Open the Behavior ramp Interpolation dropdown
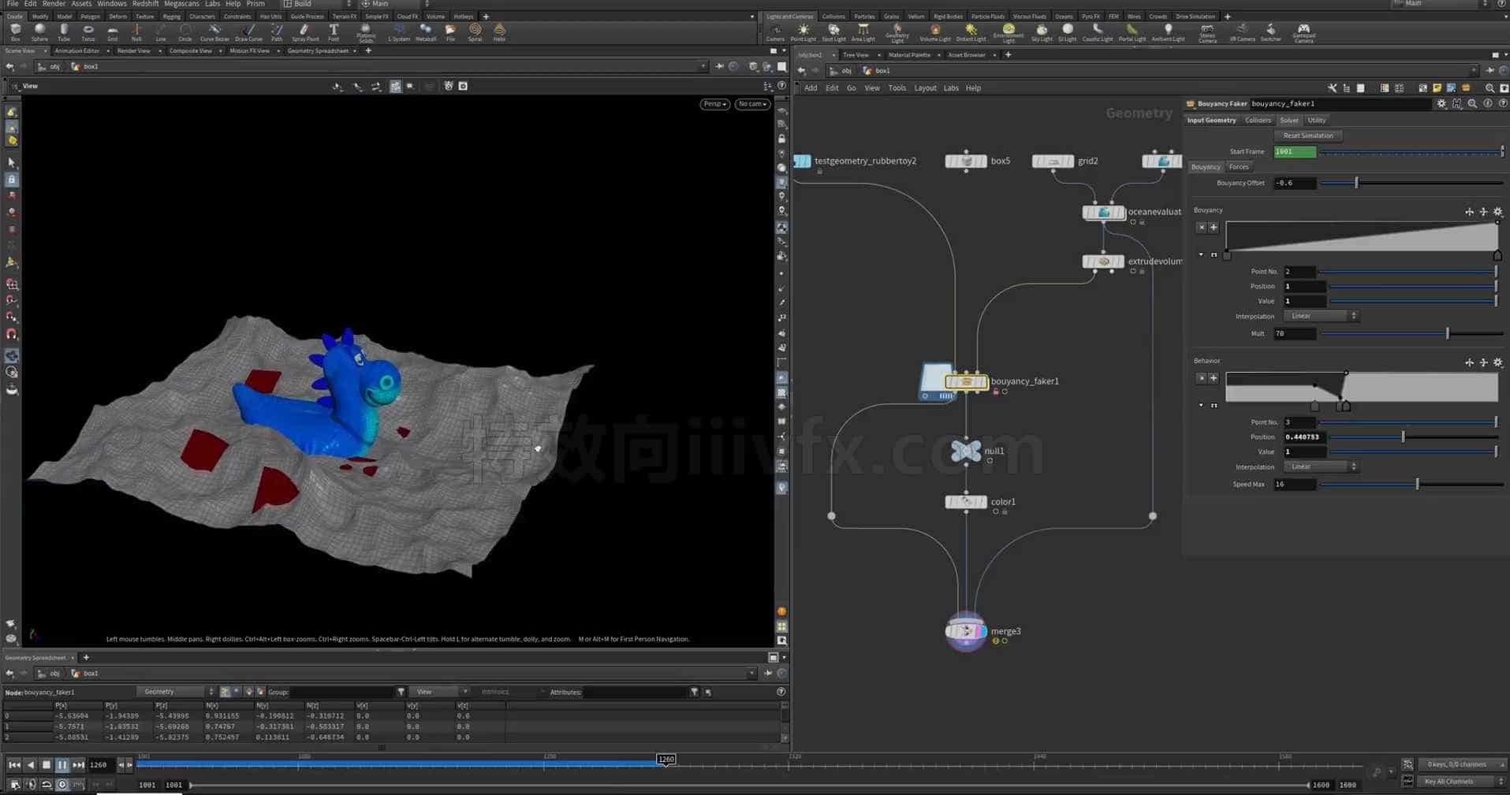Viewport: 1510px width, 795px height. tap(1322, 466)
